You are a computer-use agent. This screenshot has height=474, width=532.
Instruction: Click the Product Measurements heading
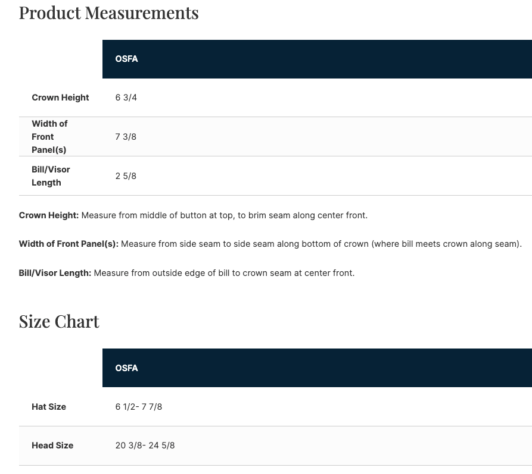pos(108,12)
